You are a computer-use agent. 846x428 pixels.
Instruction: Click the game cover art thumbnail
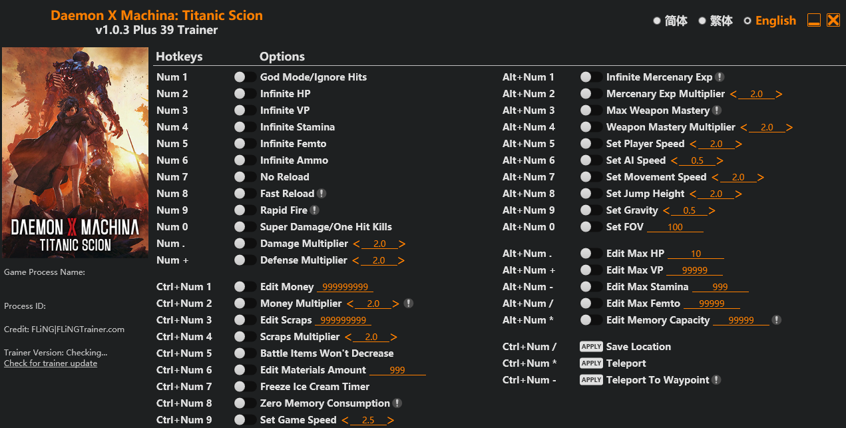click(x=75, y=152)
